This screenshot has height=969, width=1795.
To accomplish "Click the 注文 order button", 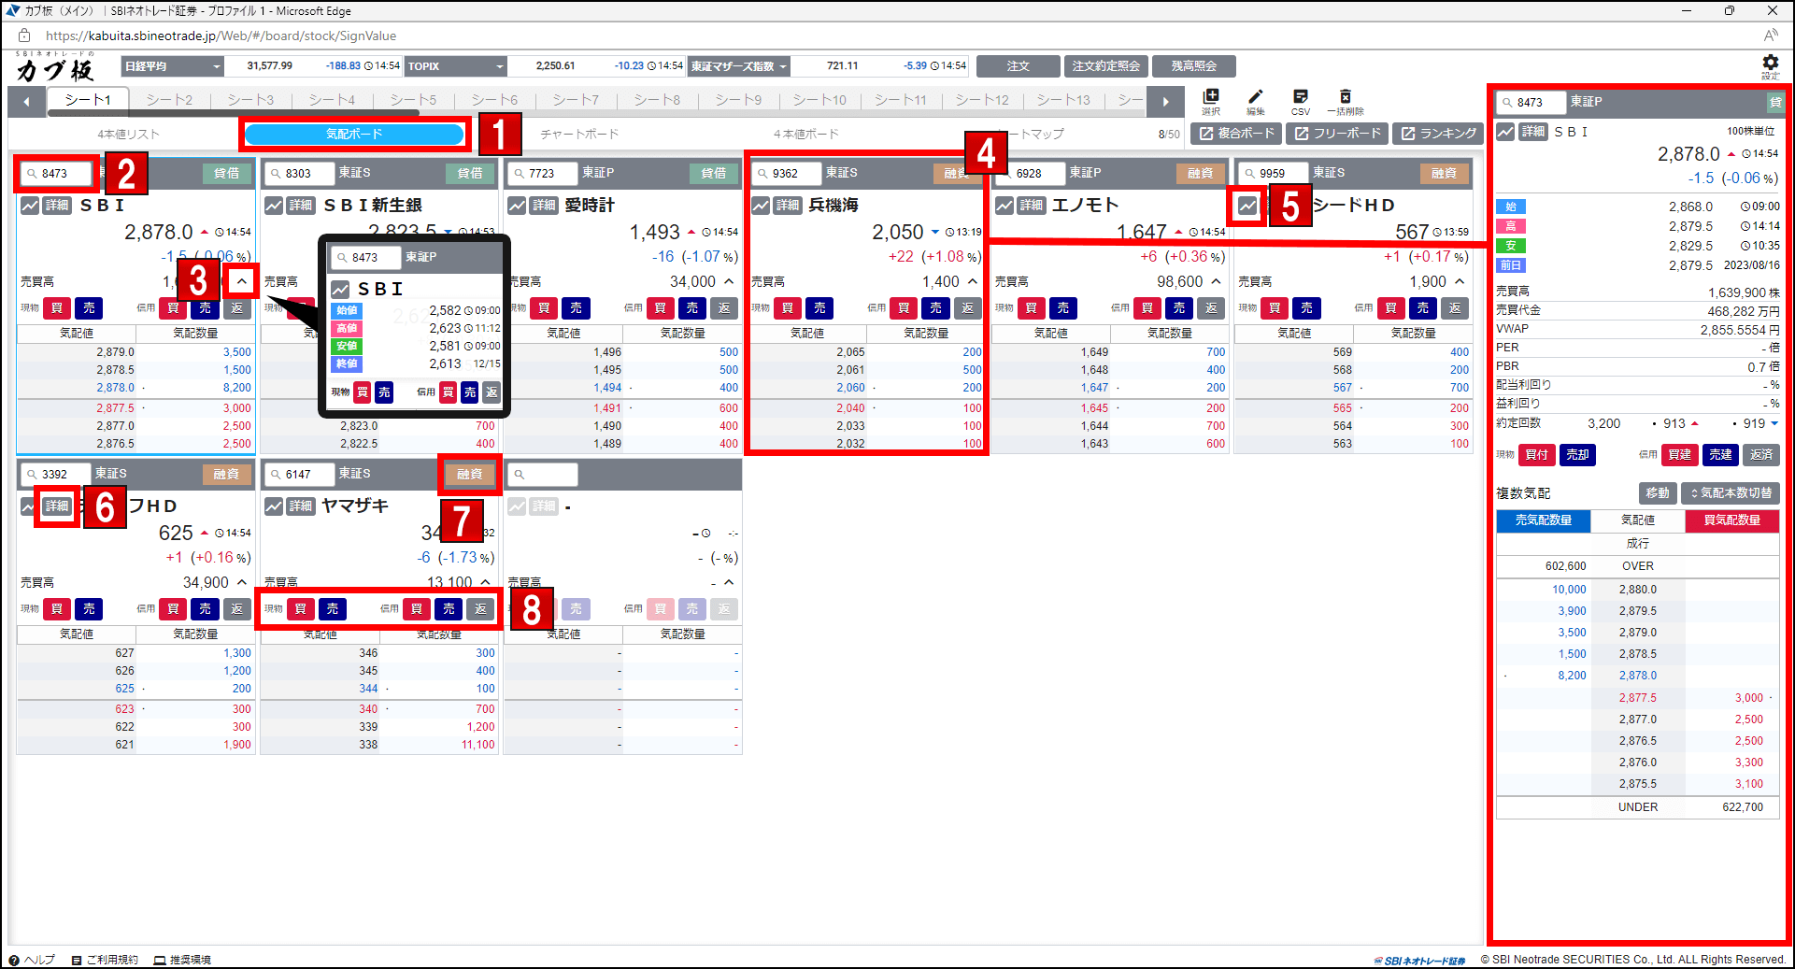I will (1019, 66).
